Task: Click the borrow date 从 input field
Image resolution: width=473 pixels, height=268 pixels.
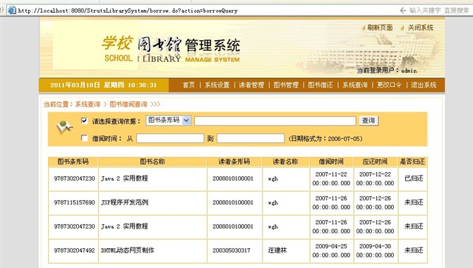Action: [170, 138]
